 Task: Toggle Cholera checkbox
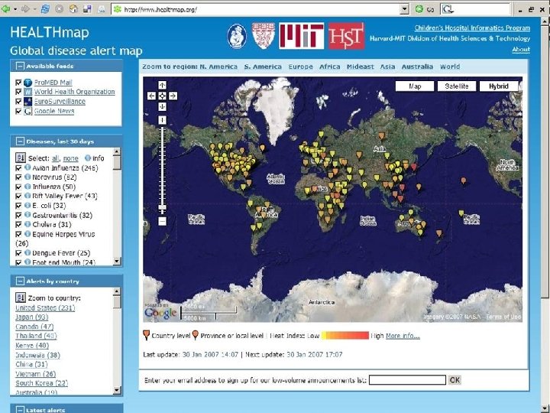(18, 224)
